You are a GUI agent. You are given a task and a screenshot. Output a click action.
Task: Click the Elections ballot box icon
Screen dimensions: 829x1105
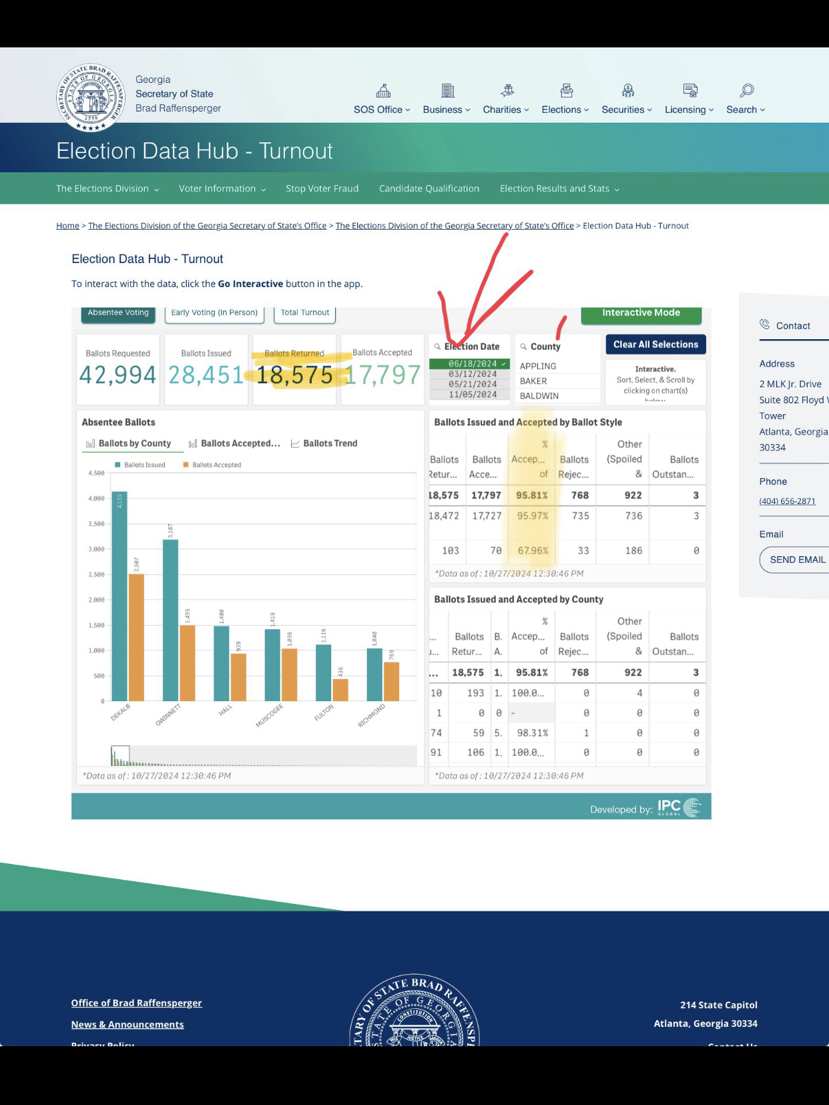[567, 90]
